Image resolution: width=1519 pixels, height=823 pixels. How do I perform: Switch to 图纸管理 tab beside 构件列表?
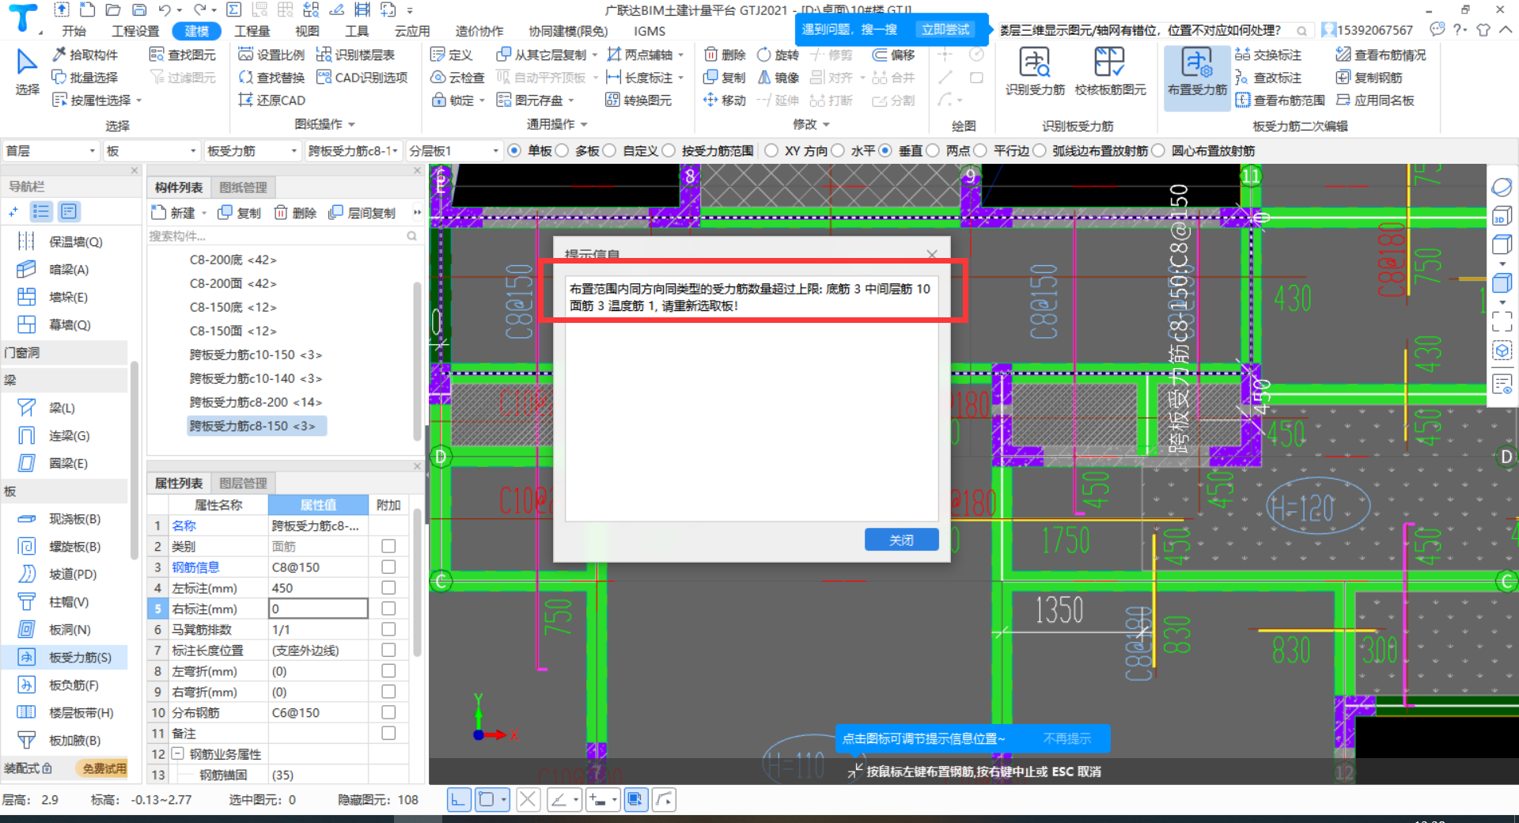[244, 188]
